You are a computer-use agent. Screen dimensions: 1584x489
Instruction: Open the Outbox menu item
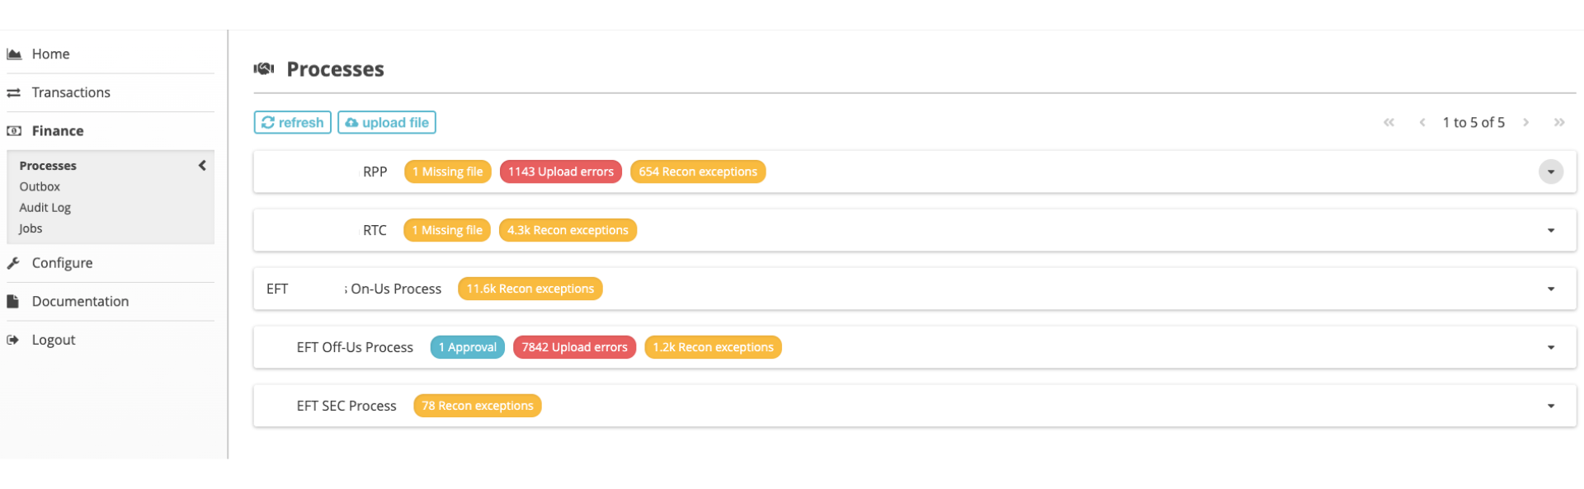tap(40, 187)
